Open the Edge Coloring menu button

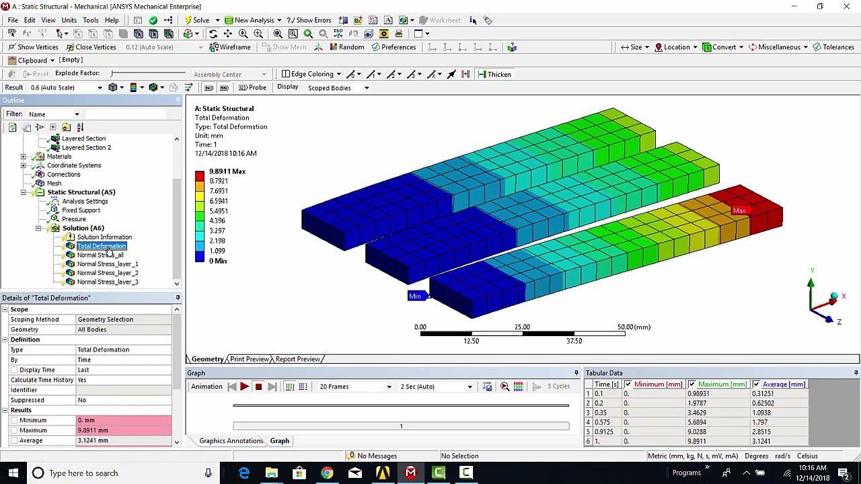click(311, 74)
